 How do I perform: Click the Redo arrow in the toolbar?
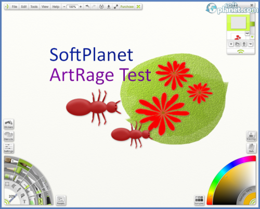(94, 7)
